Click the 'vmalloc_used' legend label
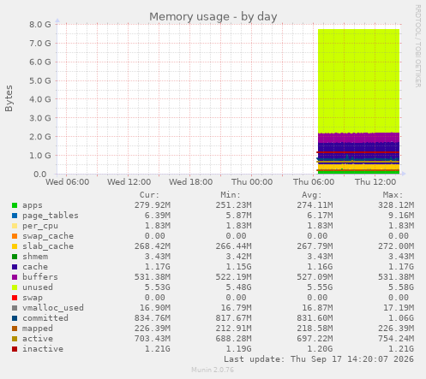The image size is (426, 379). coord(53,308)
